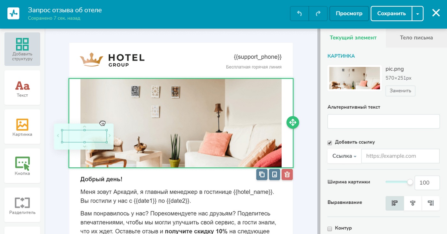Click the Hotel Group logo in email

point(112,60)
